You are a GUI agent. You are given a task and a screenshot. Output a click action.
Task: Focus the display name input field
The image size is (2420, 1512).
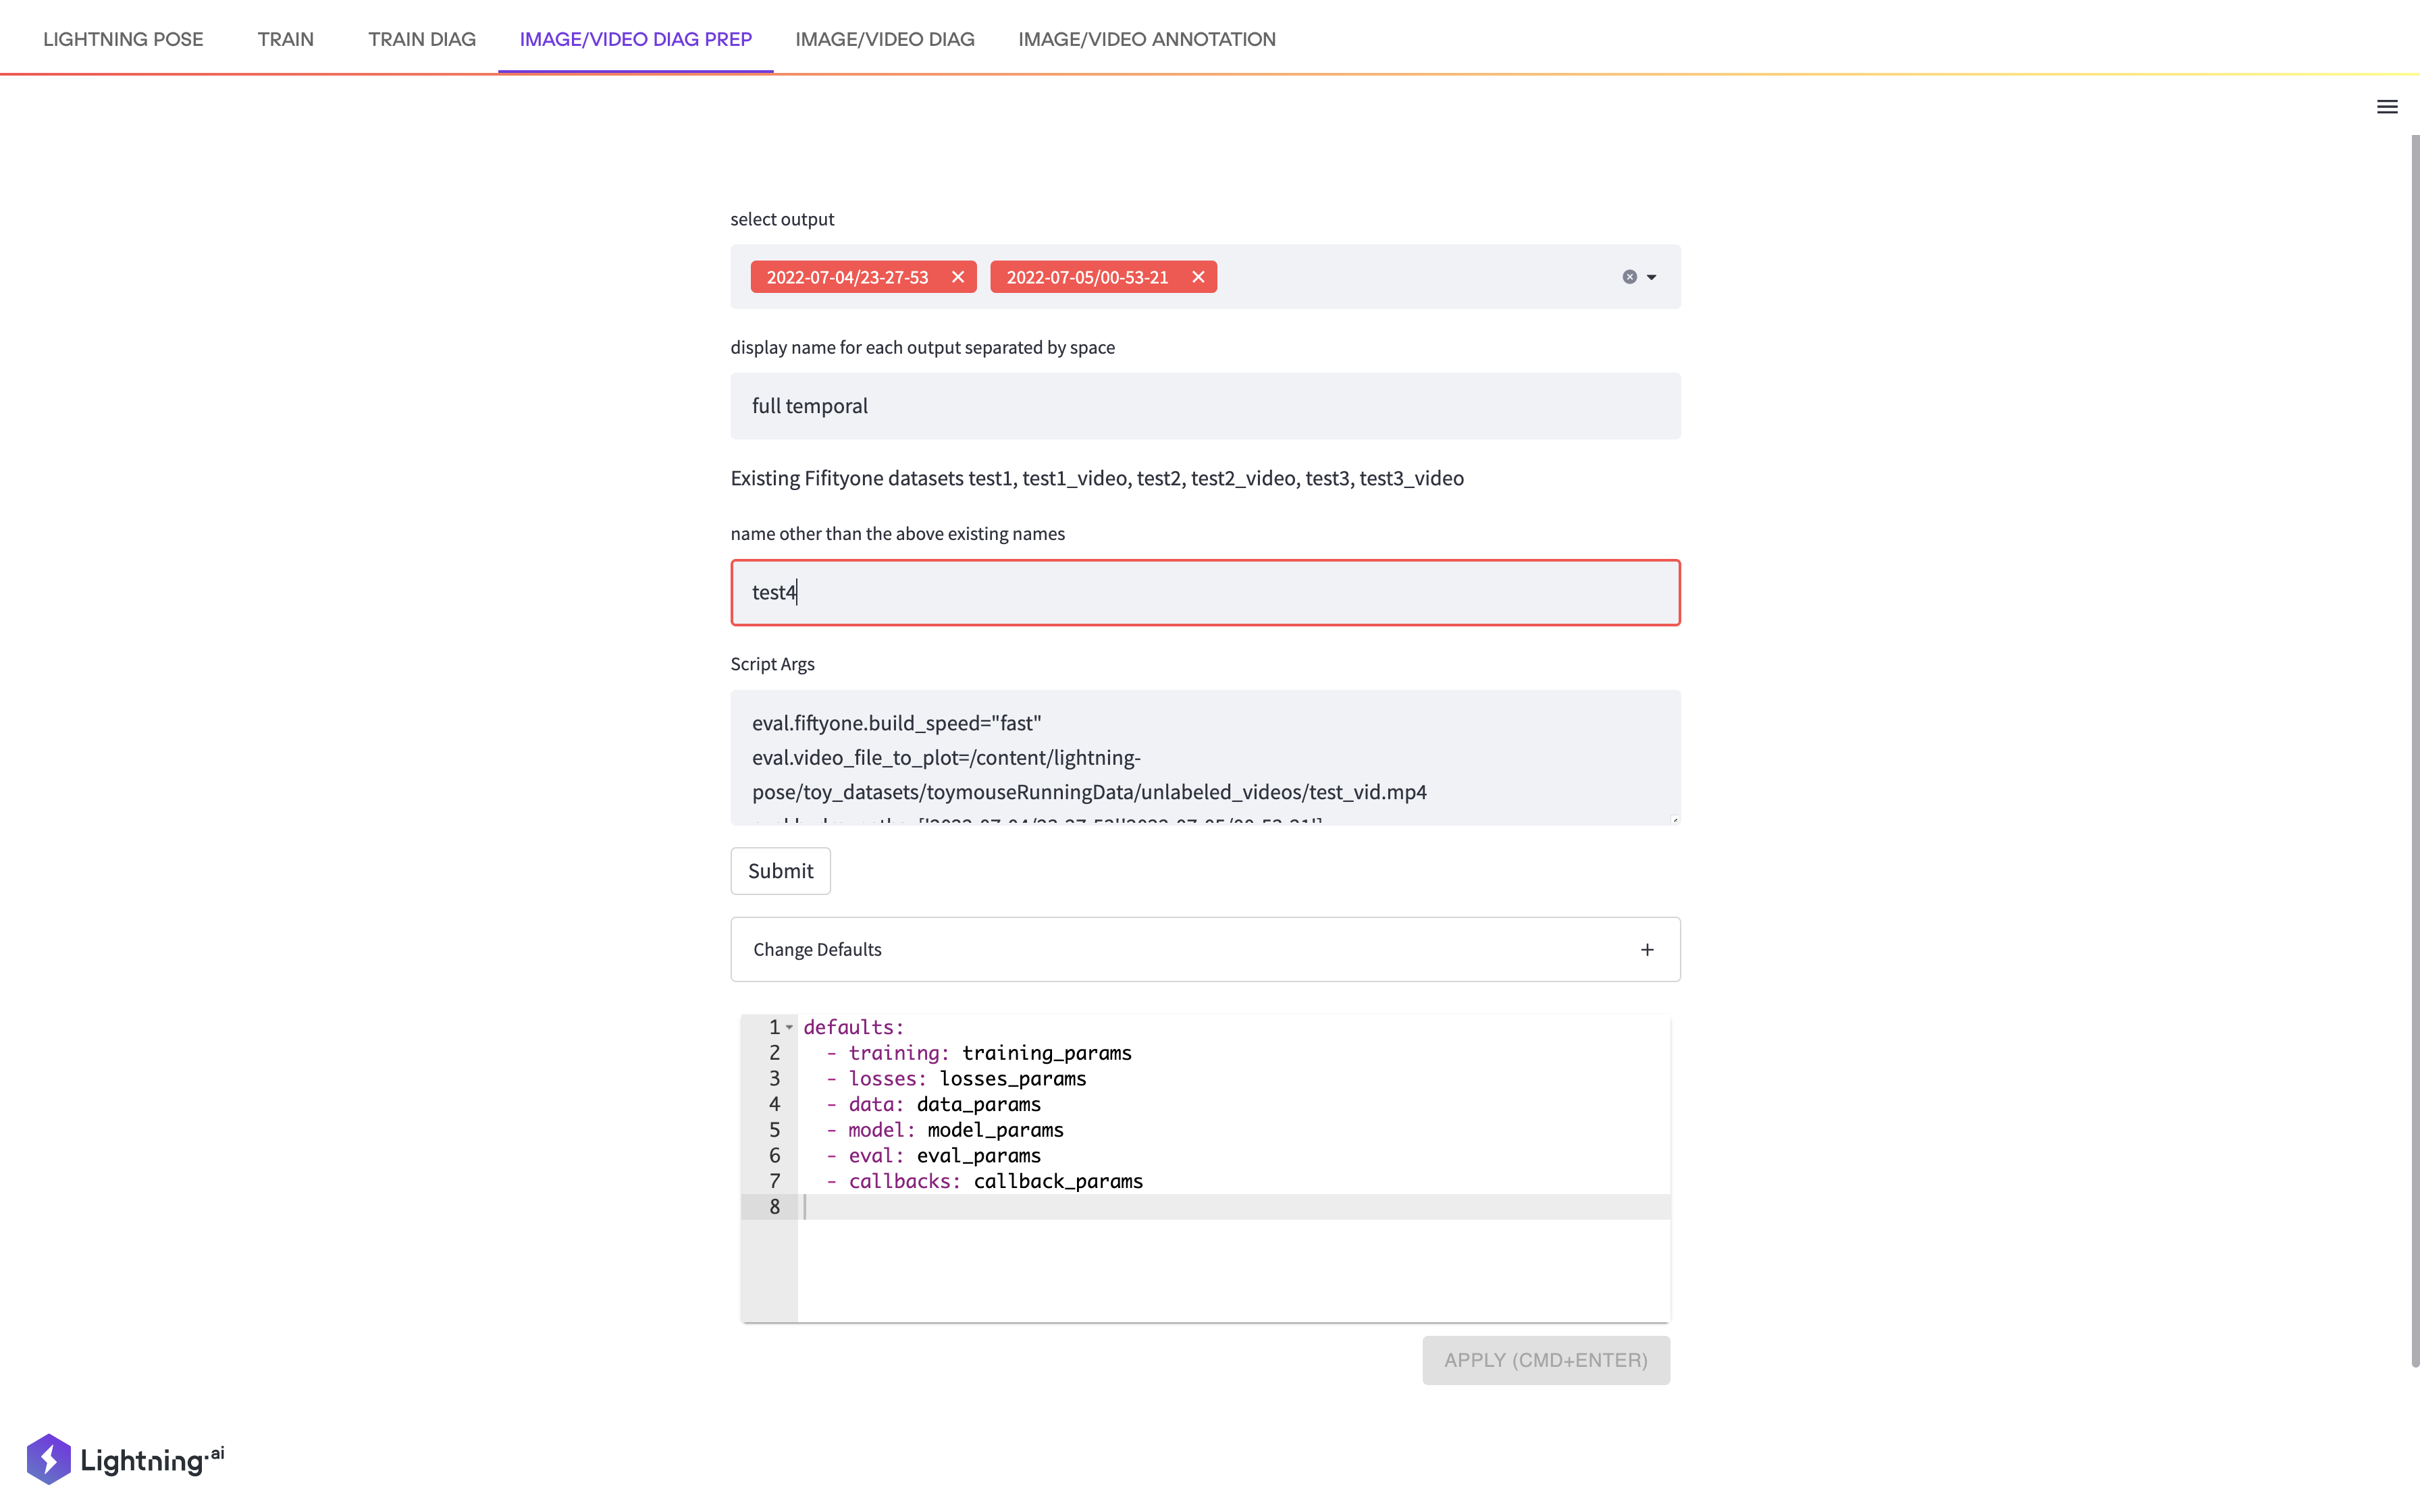click(x=1204, y=406)
